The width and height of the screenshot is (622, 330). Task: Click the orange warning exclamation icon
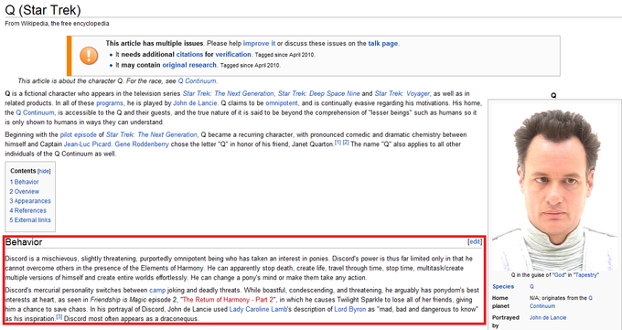pos(89,56)
